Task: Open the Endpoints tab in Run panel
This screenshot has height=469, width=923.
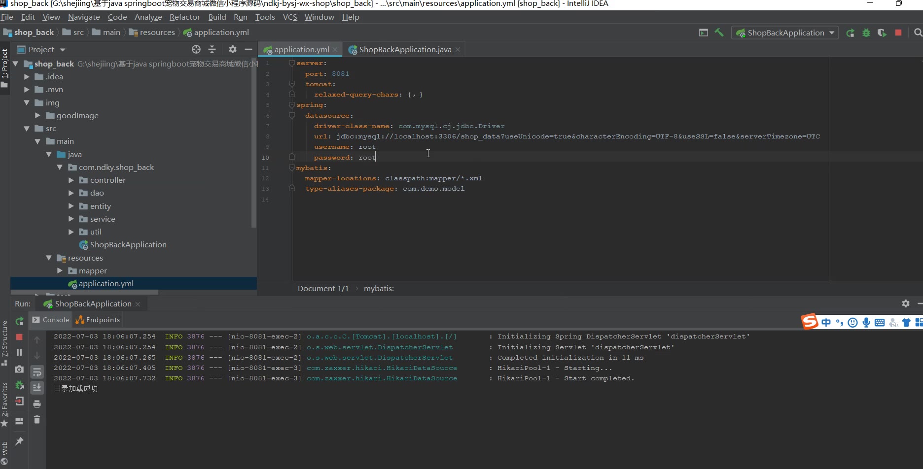Action: (x=98, y=320)
